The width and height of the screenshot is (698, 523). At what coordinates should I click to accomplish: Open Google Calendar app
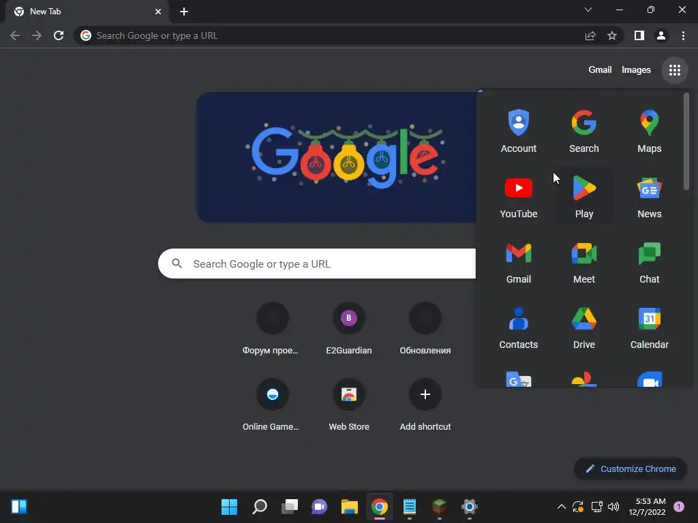pyautogui.click(x=649, y=328)
